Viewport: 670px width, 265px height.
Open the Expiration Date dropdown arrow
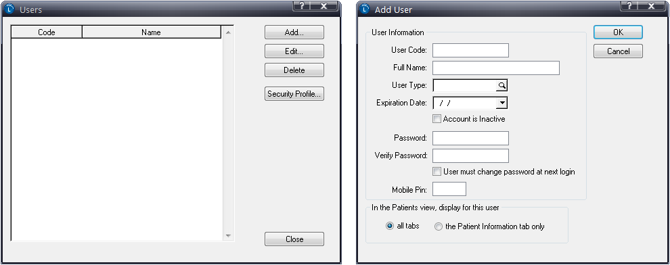[502, 103]
